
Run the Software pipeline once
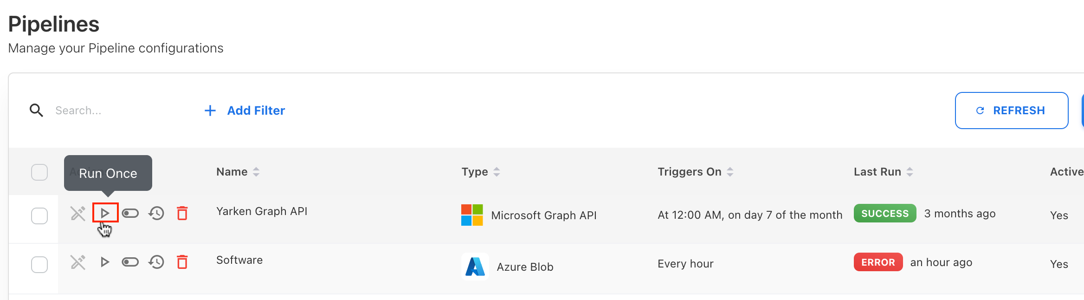105,262
